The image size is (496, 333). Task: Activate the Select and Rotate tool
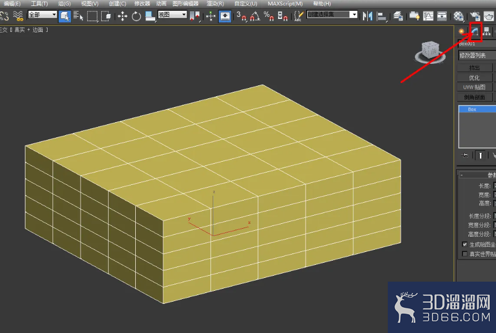(x=136, y=16)
